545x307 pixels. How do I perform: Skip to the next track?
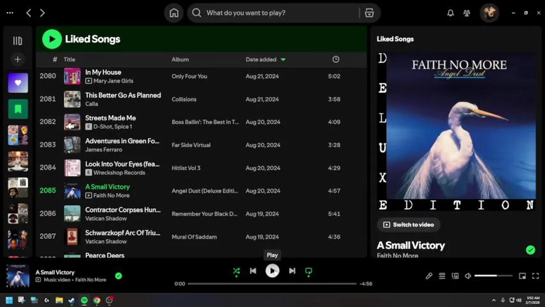pyautogui.click(x=292, y=271)
